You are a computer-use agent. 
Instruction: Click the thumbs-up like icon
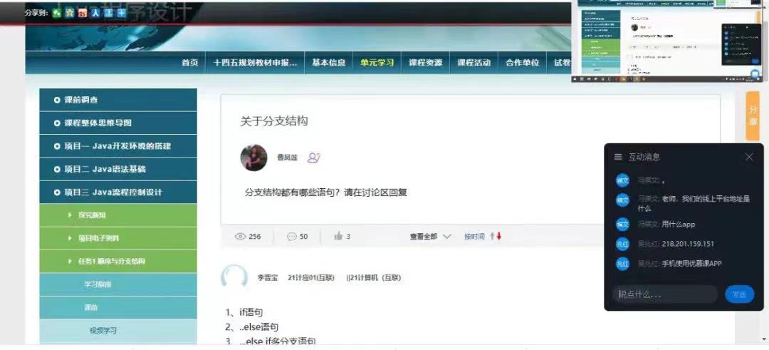coord(338,236)
